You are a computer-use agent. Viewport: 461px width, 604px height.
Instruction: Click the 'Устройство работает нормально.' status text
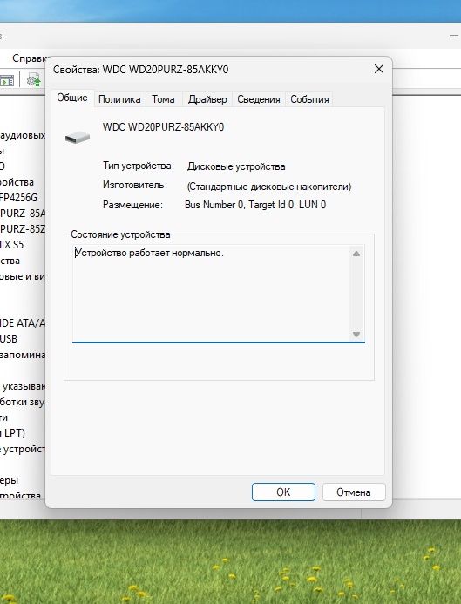[149, 253]
